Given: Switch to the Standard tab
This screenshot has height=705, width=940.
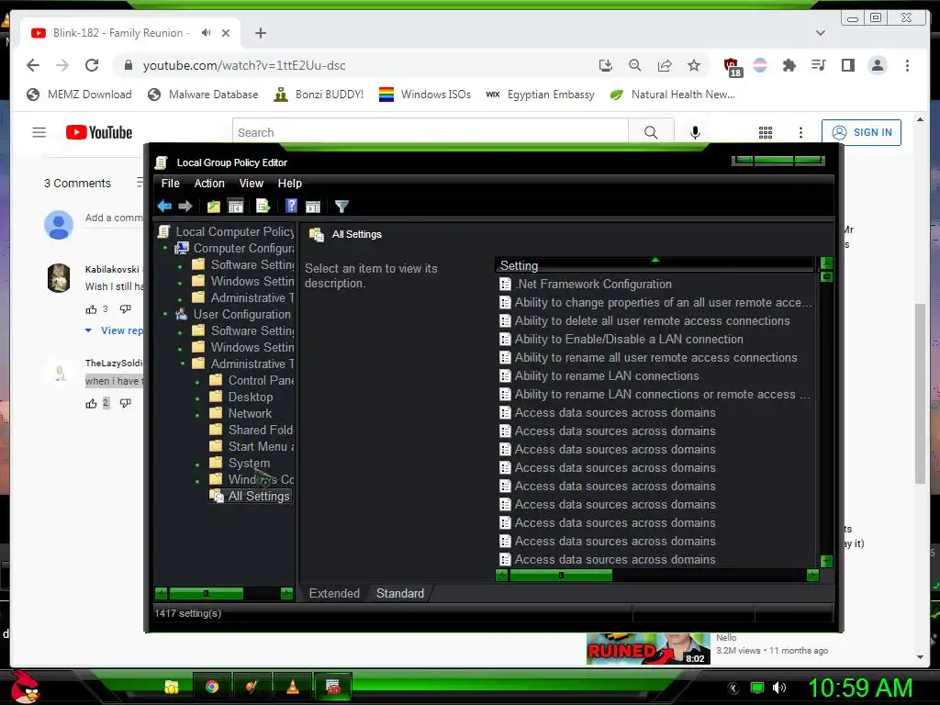Looking at the screenshot, I should [400, 594].
